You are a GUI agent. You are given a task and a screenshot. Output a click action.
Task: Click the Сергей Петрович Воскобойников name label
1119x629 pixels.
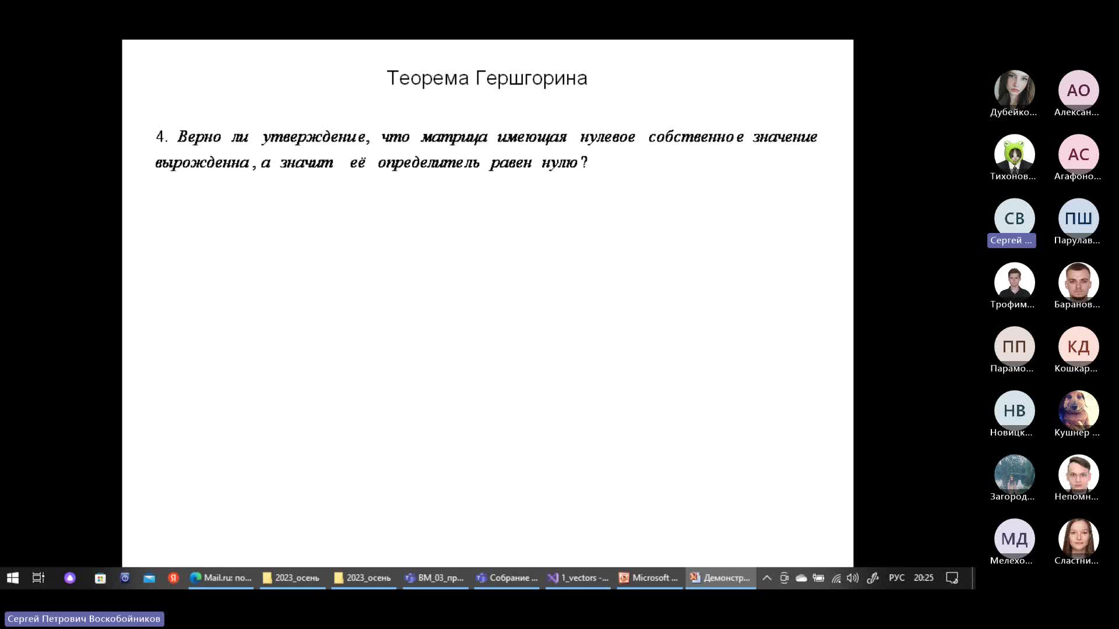tap(84, 619)
